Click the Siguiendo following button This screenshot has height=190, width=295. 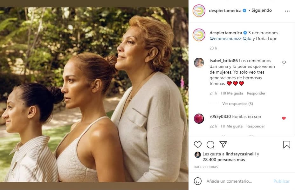tap(262, 10)
